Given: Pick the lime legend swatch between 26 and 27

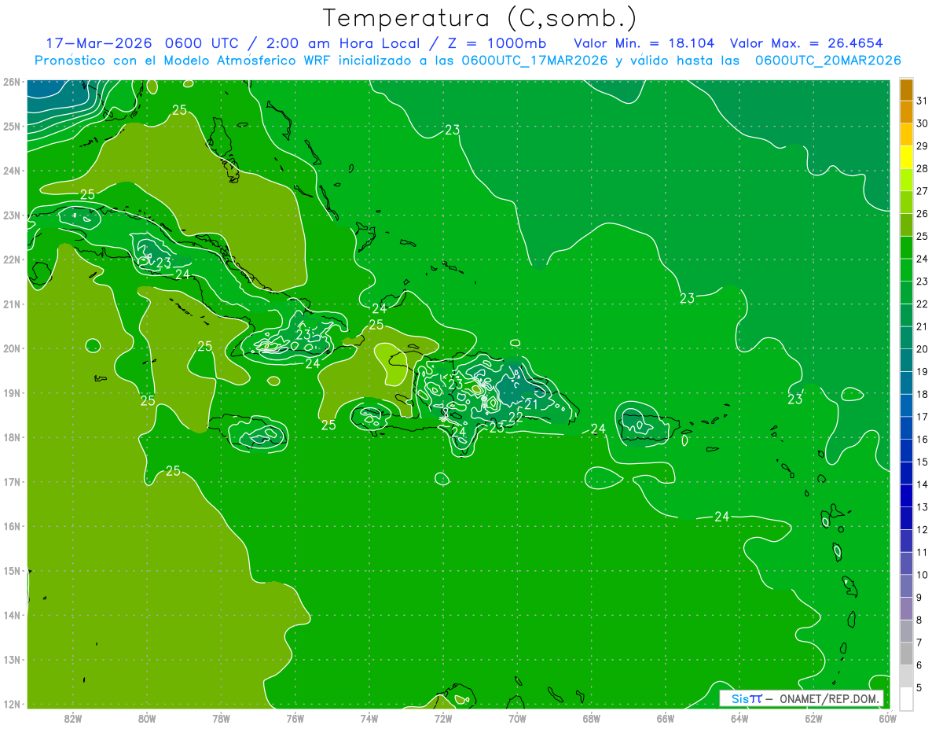Looking at the screenshot, I should 907,202.
